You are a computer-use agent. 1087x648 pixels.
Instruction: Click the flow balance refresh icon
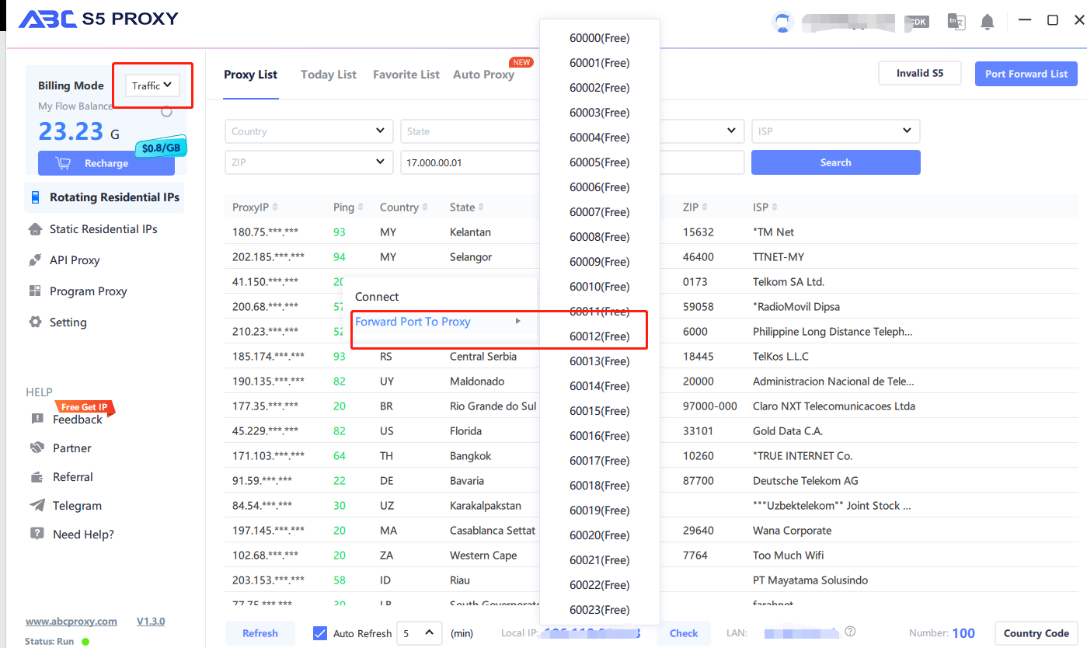(x=166, y=111)
